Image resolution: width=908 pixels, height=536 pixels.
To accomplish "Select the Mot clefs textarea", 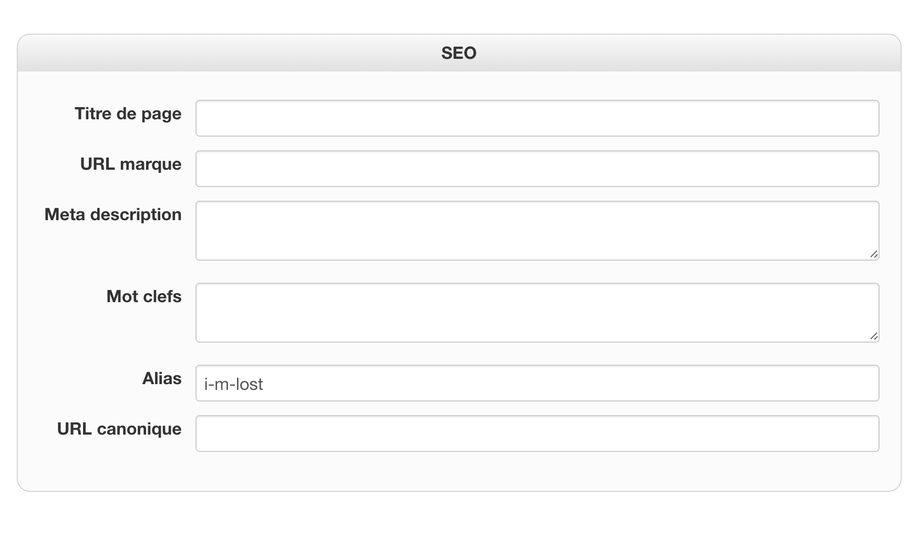I will point(537,312).
